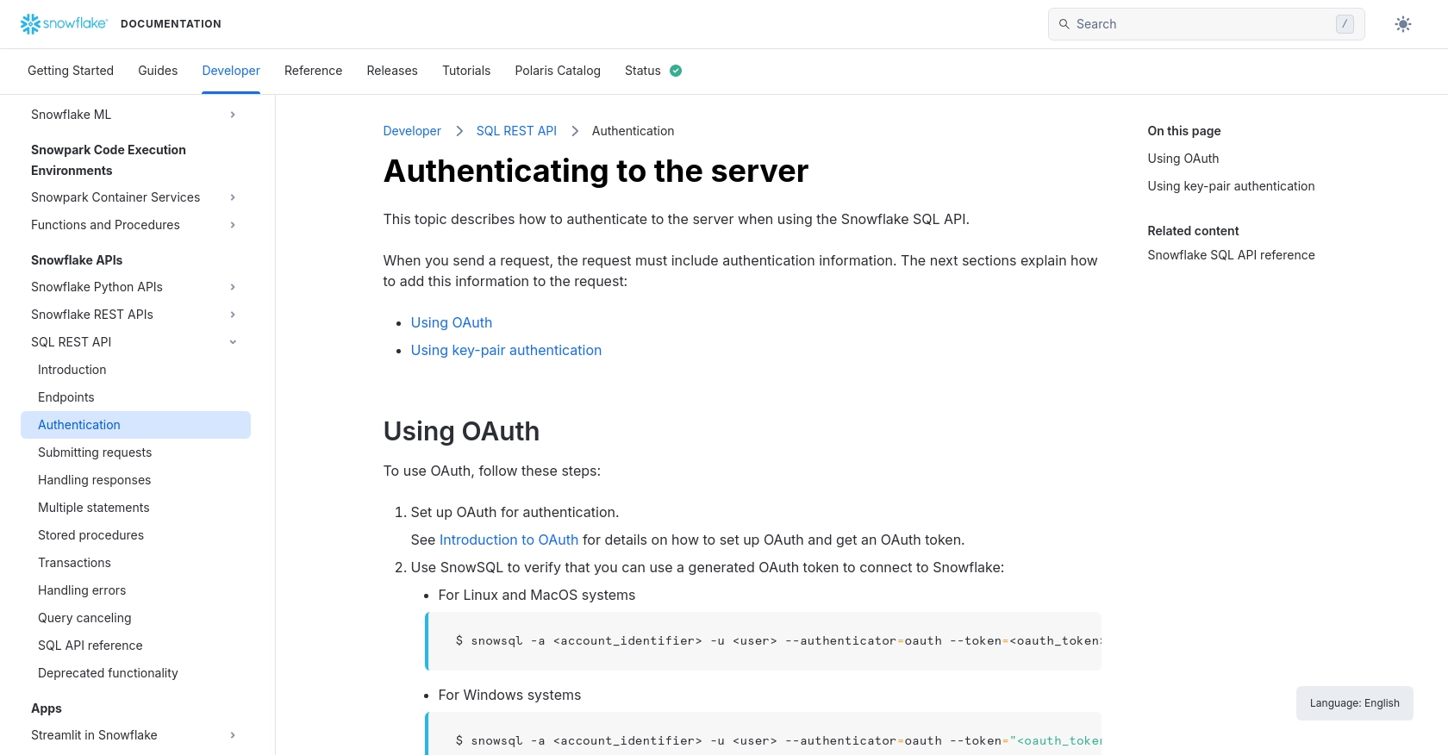Expand Snowflake Python APIs chevron

click(x=233, y=287)
